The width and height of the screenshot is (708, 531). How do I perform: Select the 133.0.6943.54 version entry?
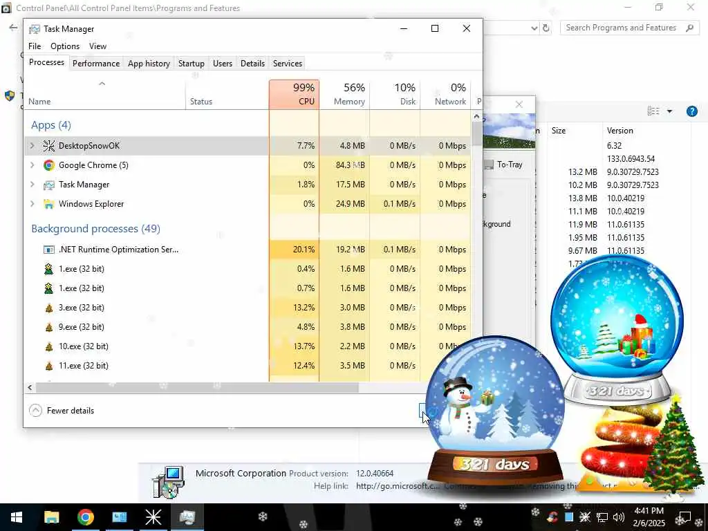click(631, 159)
